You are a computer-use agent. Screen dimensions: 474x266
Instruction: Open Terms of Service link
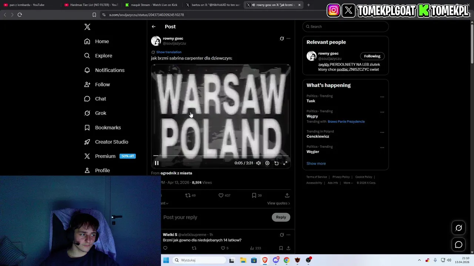[x=317, y=177]
